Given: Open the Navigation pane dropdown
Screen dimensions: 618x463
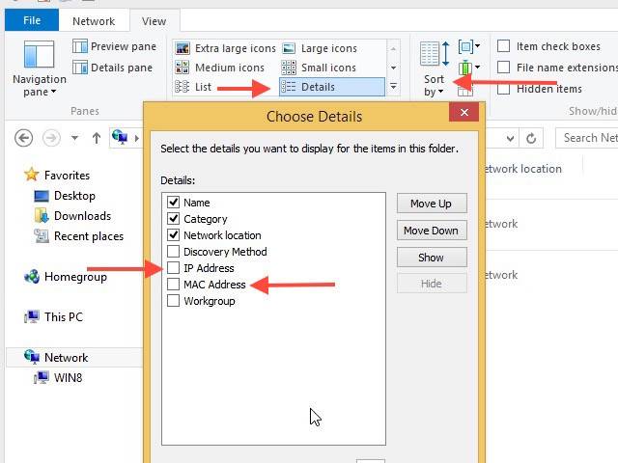Looking at the screenshot, I should 39,69.
